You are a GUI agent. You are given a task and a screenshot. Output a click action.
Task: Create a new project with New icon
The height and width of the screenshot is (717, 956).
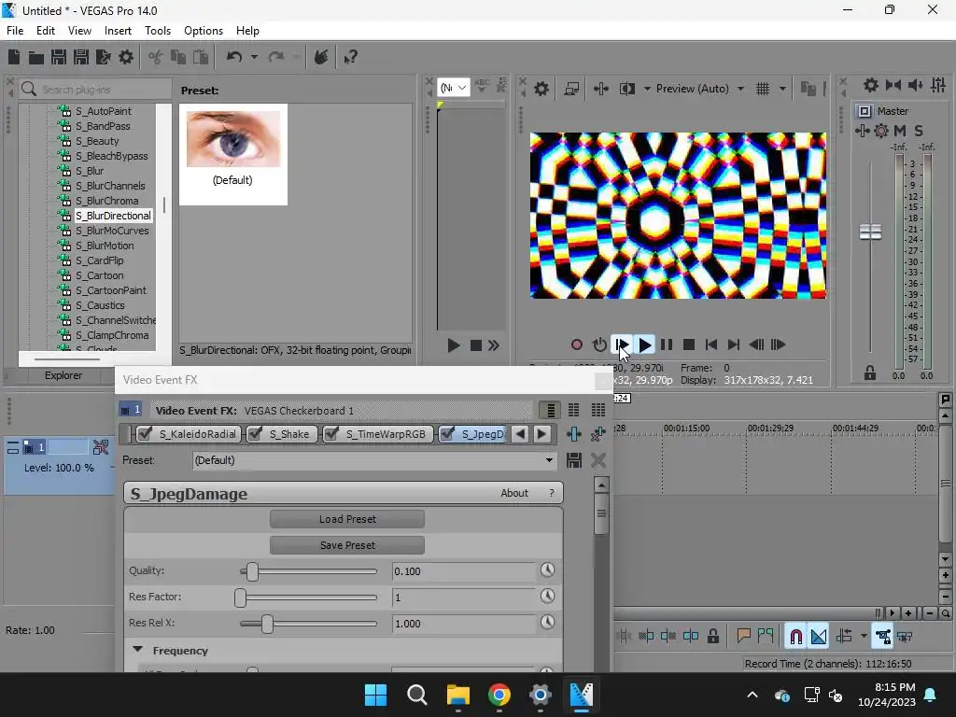13,57
